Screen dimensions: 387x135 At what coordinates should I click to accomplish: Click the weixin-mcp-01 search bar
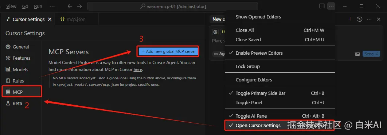[x=172, y=7]
